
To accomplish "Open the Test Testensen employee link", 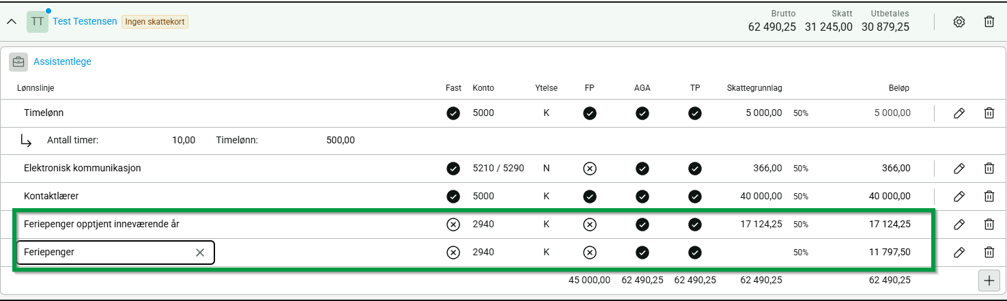I will (85, 22).
